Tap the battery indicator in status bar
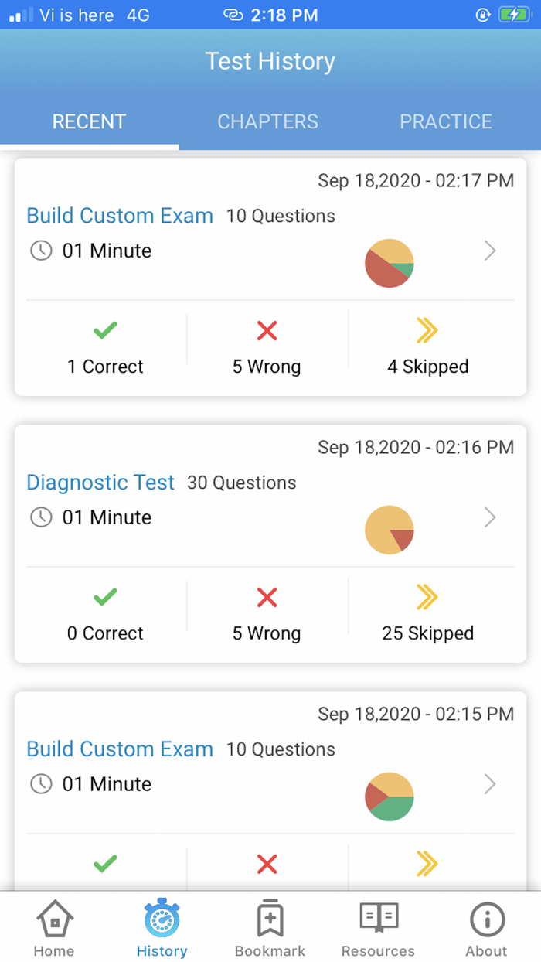This screenshot has width=541, height=962. pos(513,15)
